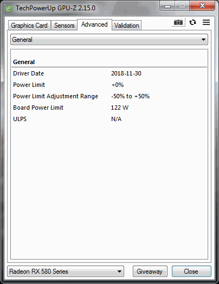Minimize the GPU-Z window
The width and height of the screenshot is (219, 284).
tap(168, 6)
